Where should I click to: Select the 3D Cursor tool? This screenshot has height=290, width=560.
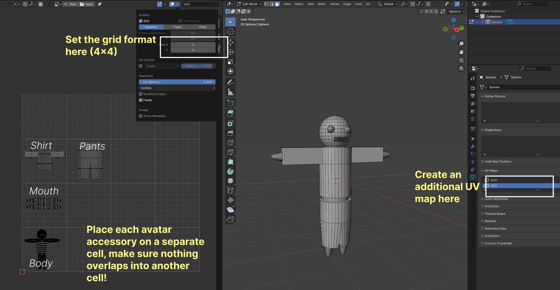[230, 31]
